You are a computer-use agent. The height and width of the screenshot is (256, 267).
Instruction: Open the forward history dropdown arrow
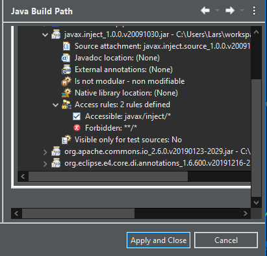[x=242, y=10]
